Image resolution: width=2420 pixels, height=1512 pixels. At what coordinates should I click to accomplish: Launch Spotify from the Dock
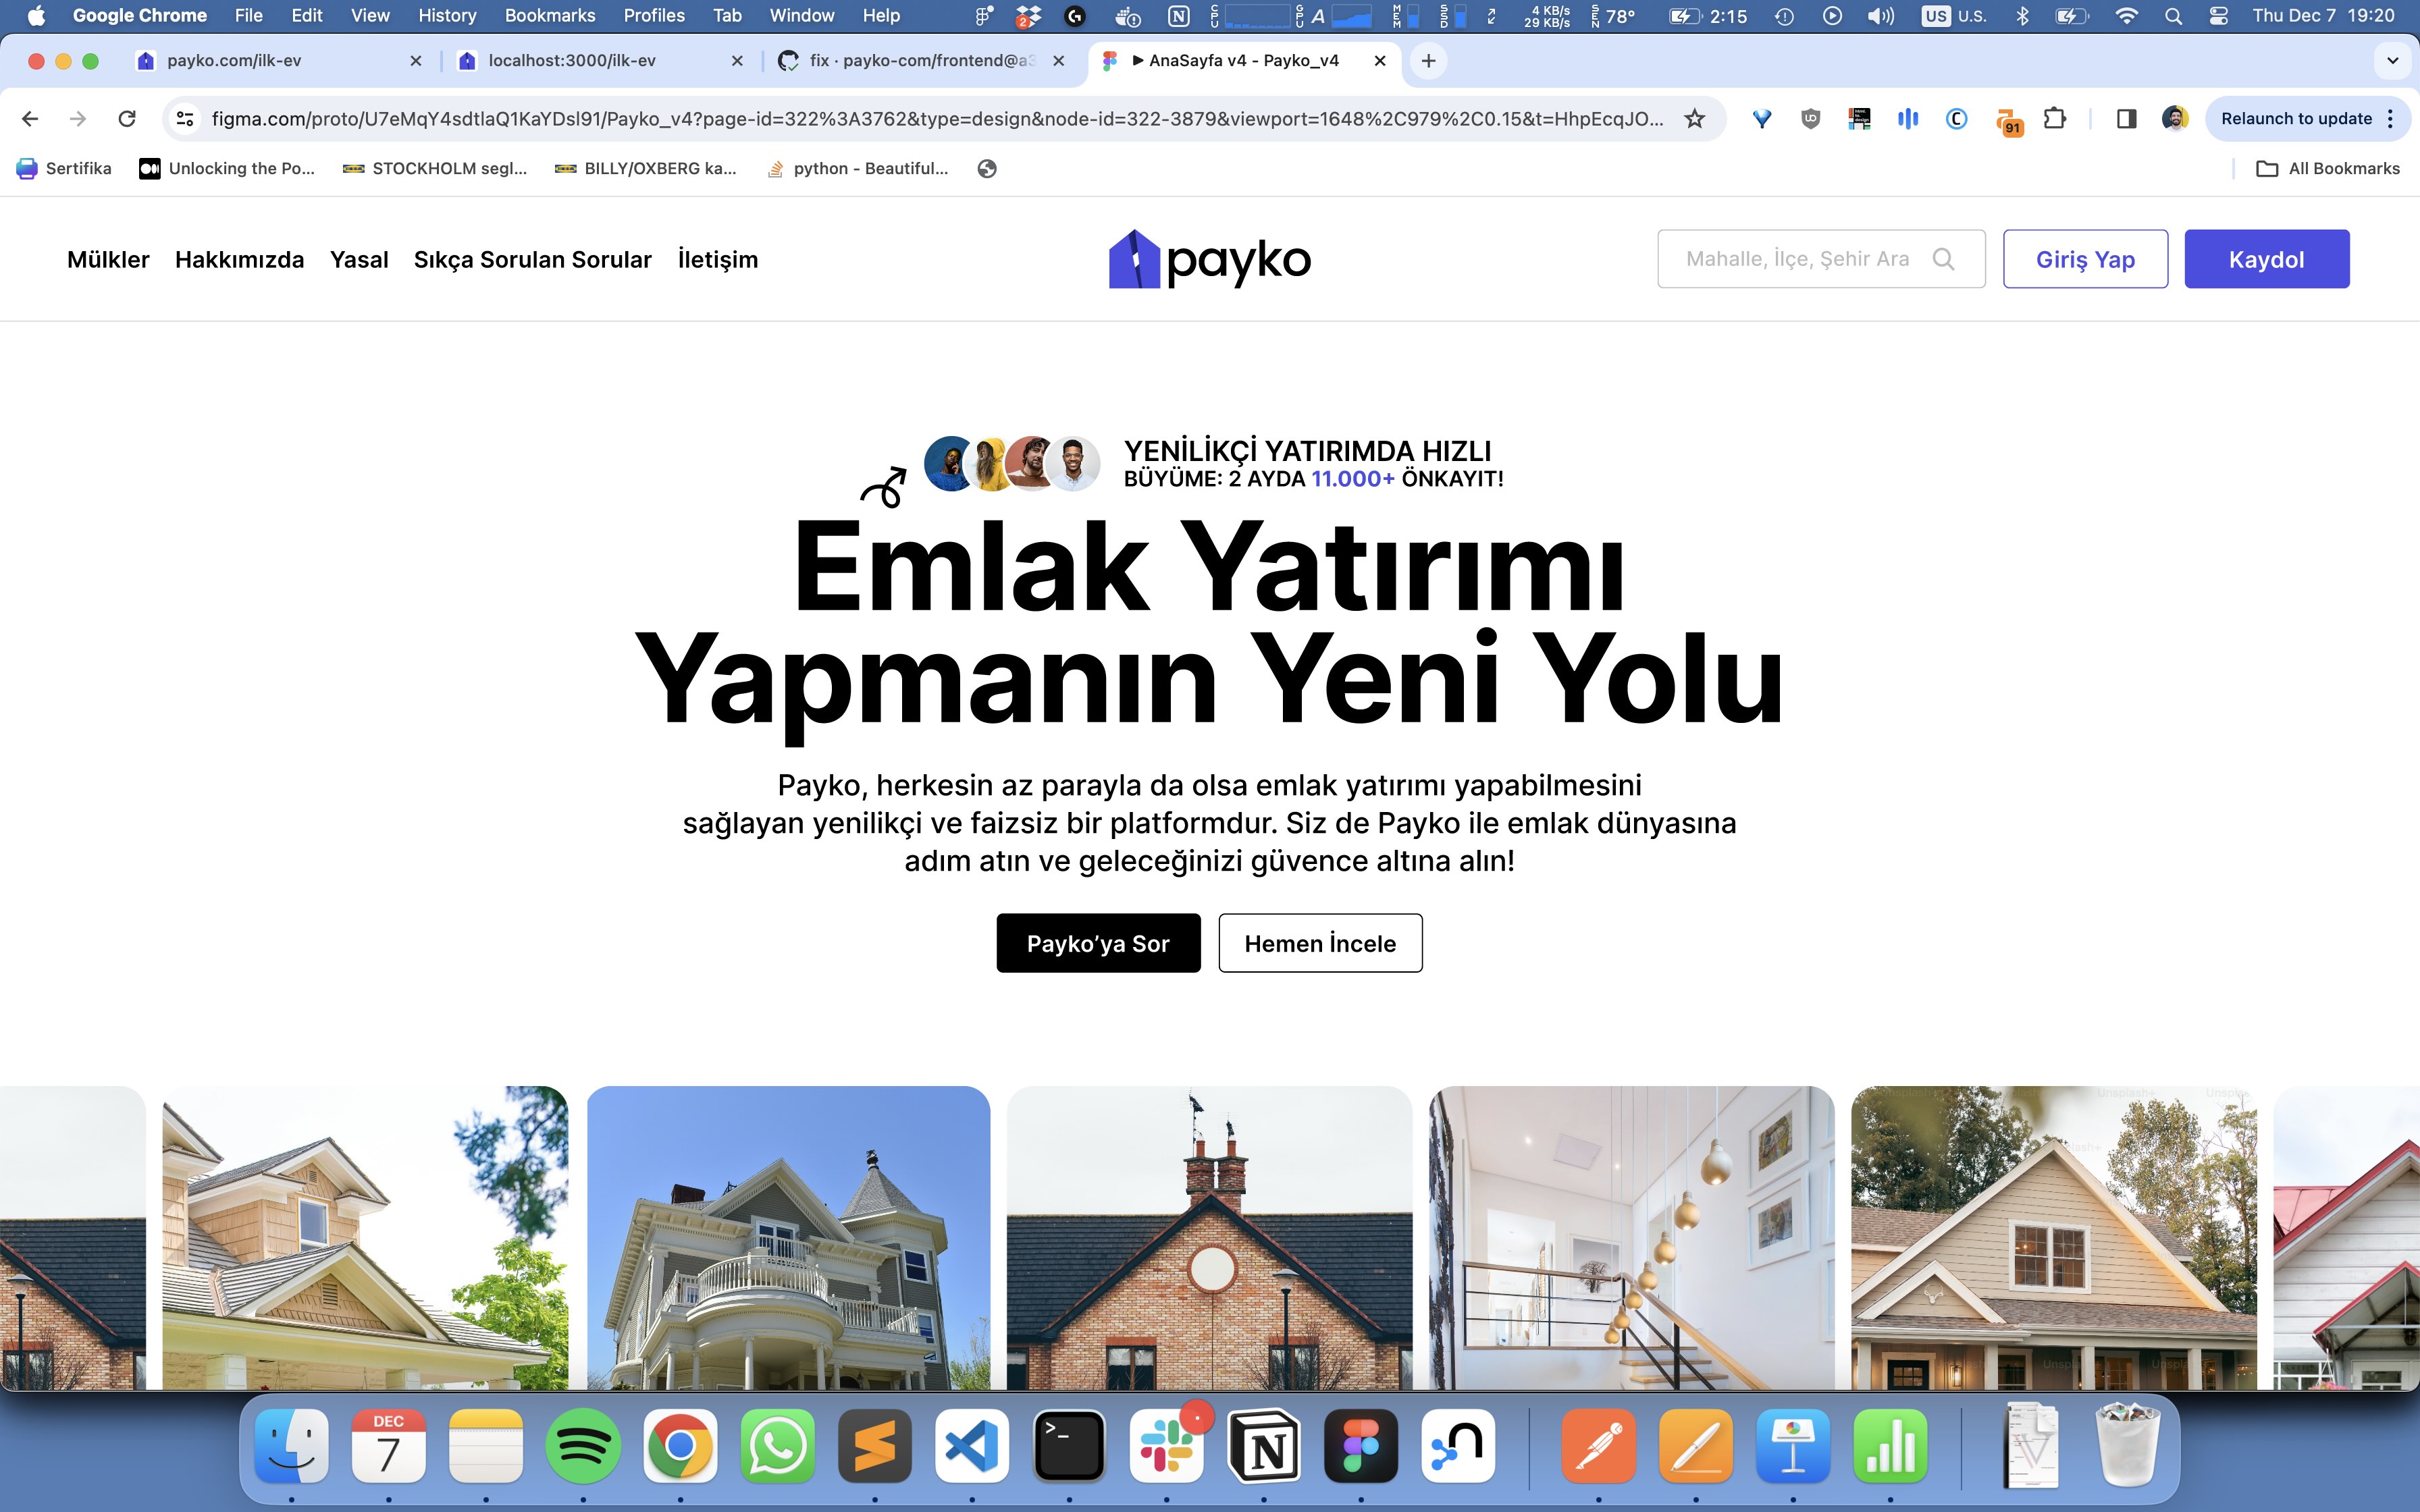point(583,1446)
